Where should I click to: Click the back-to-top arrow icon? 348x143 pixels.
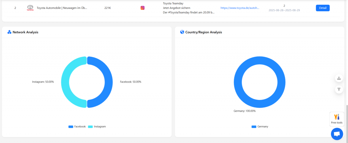coord(339,89)
